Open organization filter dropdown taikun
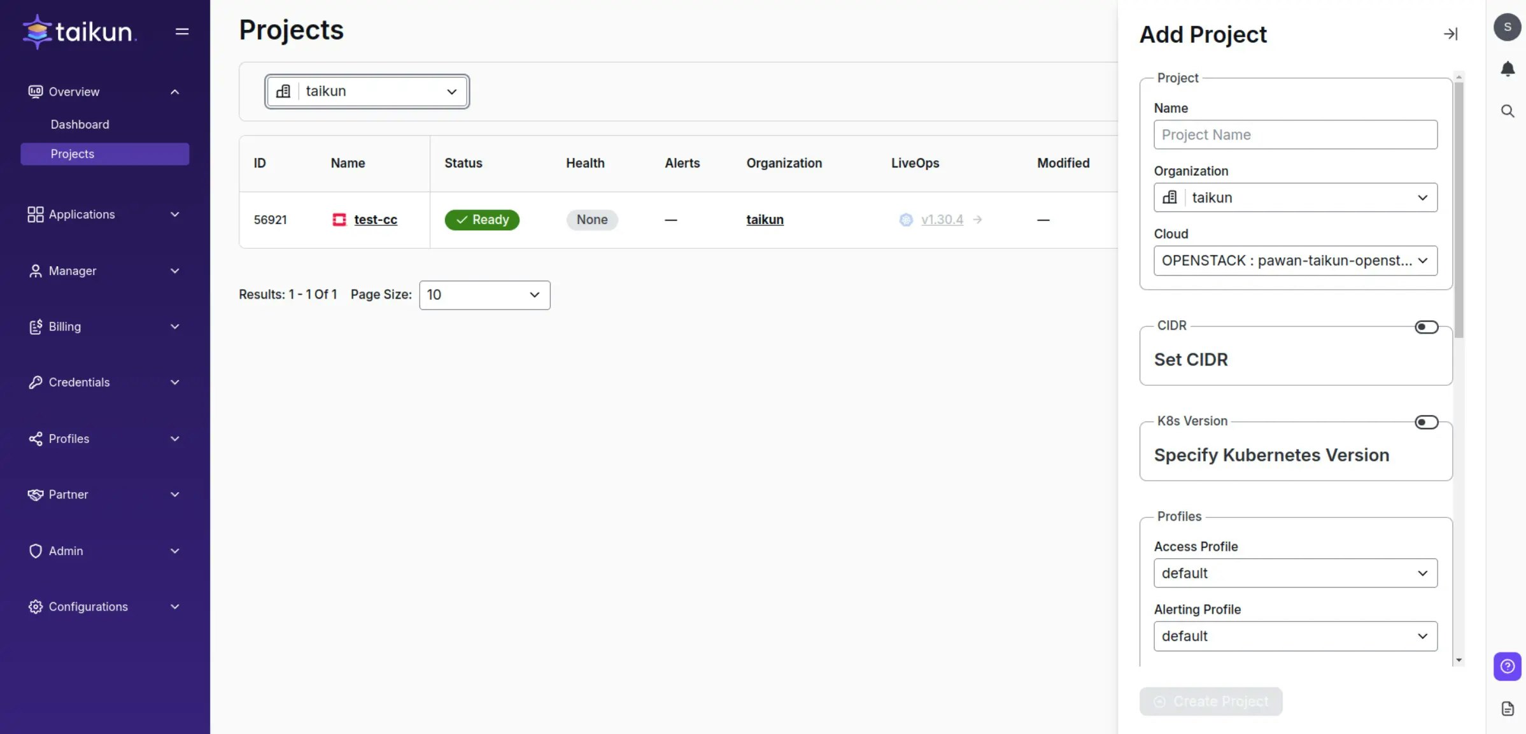The height and width of the screenshot is (734, 1526). [x=367, y=91]
